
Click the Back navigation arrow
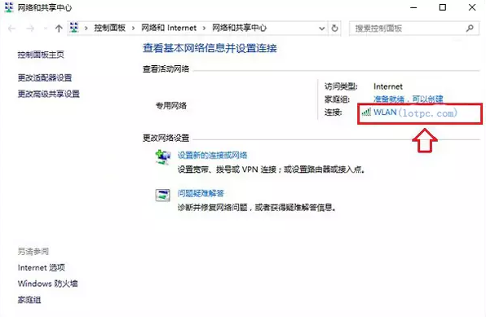pyautogui.click(x=11, y=29)
